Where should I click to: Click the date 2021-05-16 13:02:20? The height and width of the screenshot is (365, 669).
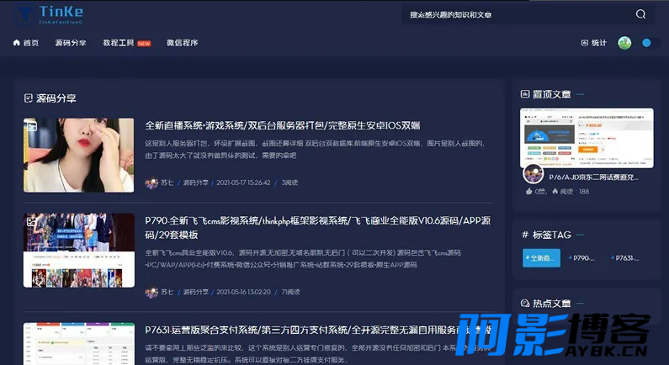[244, 292]
